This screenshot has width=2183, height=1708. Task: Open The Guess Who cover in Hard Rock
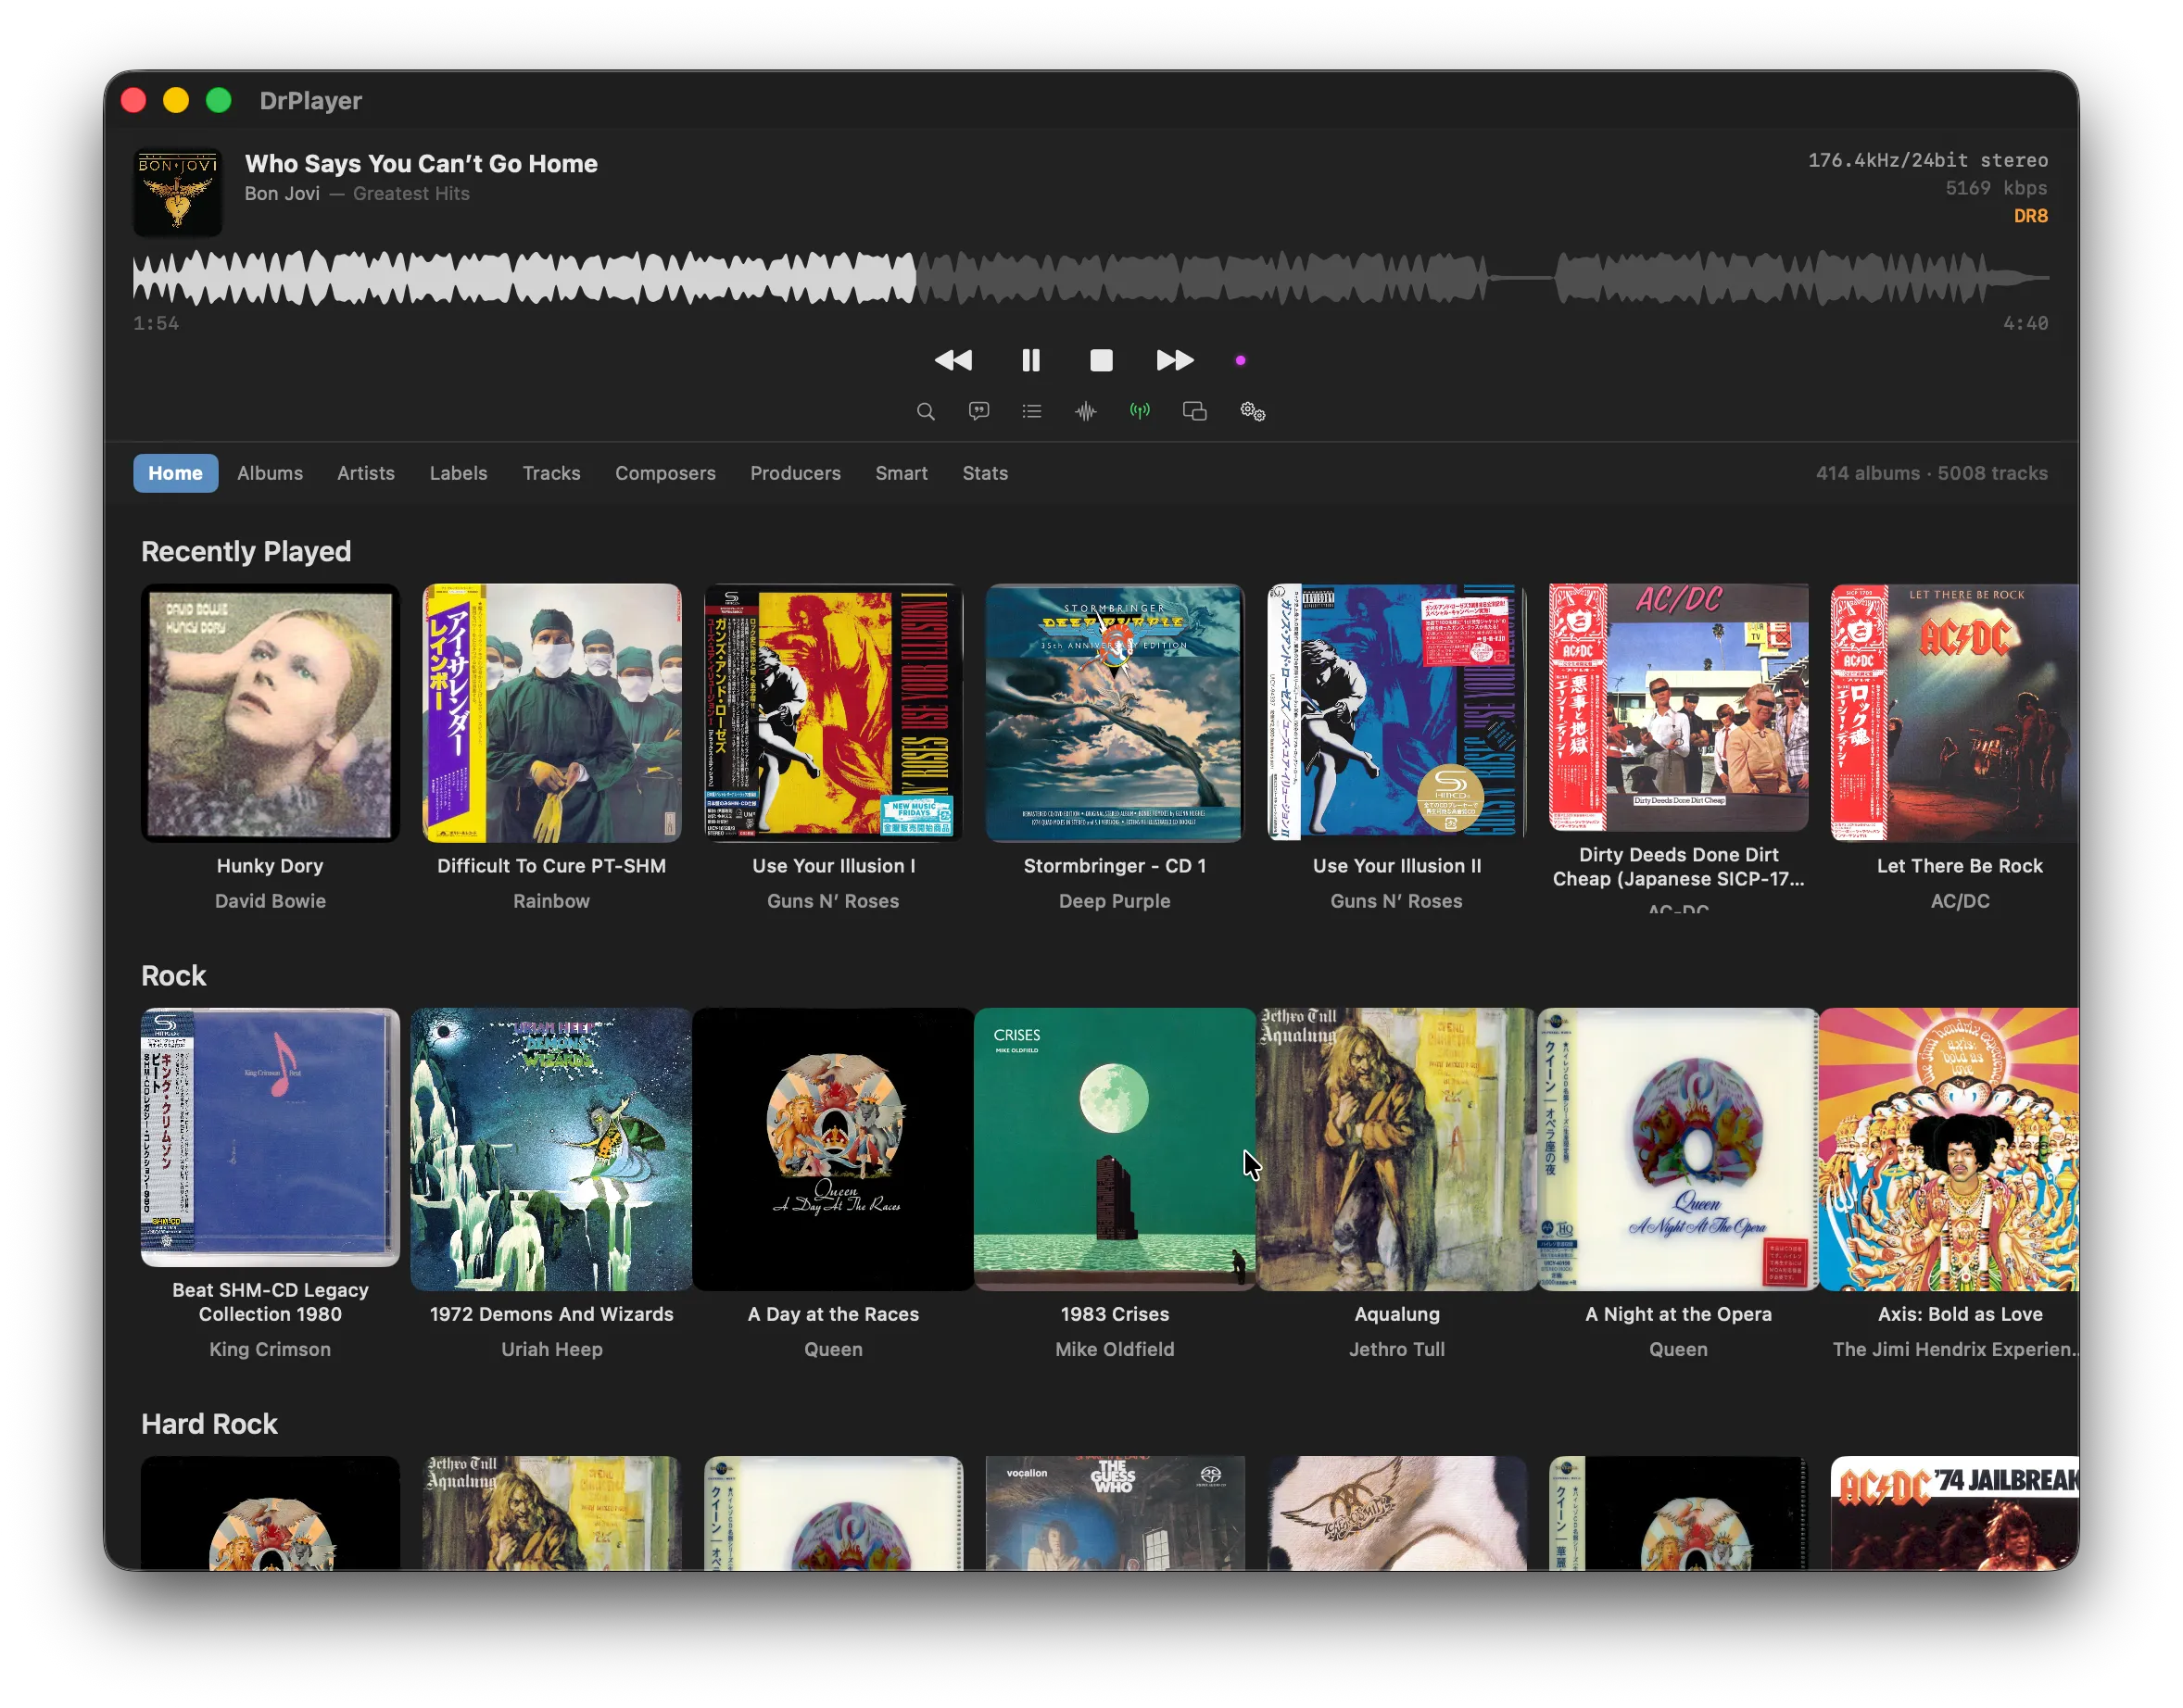1115,1513
